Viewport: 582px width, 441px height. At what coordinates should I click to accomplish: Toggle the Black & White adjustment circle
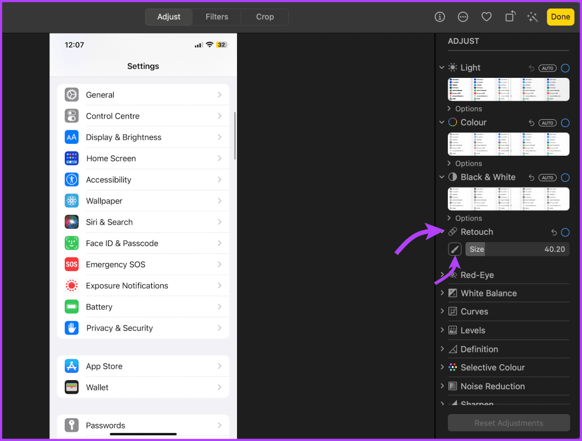click(565, 177)
